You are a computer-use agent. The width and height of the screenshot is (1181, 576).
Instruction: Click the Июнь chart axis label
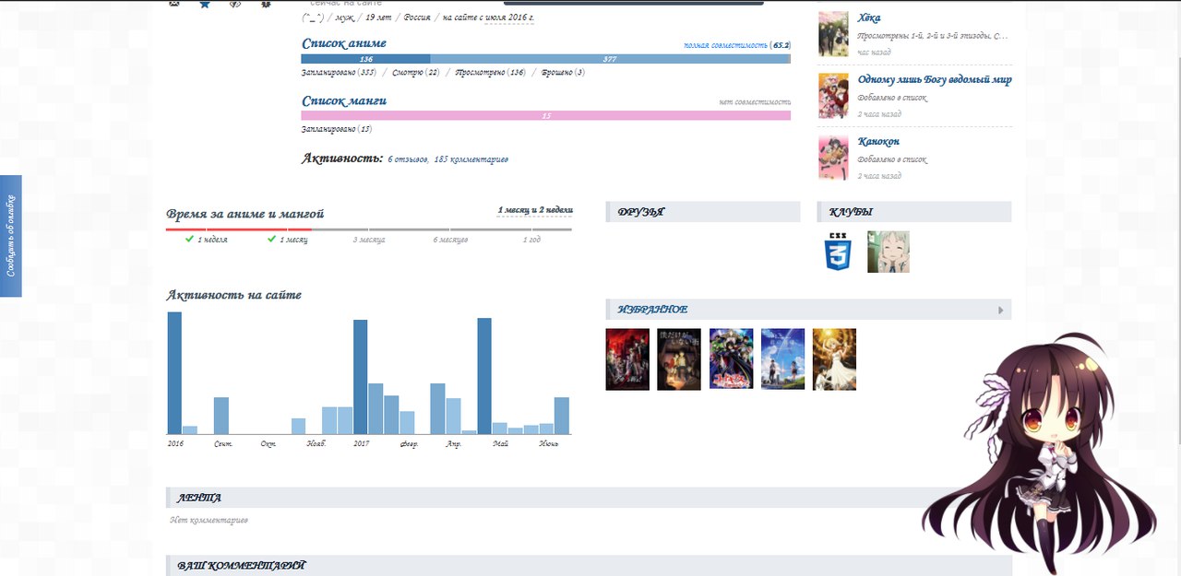coord(548,444)
